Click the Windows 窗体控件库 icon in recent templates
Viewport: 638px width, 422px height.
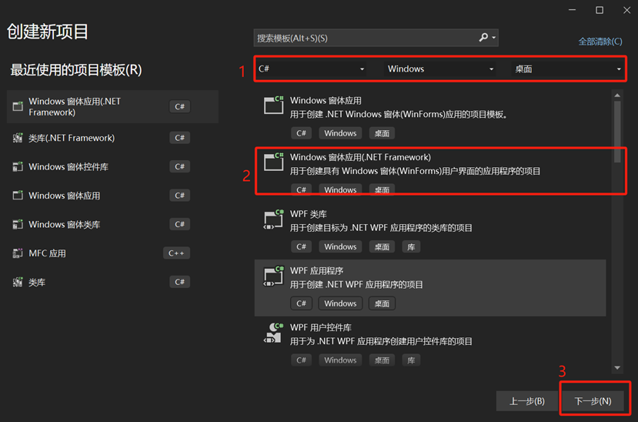tap(18, 167)
